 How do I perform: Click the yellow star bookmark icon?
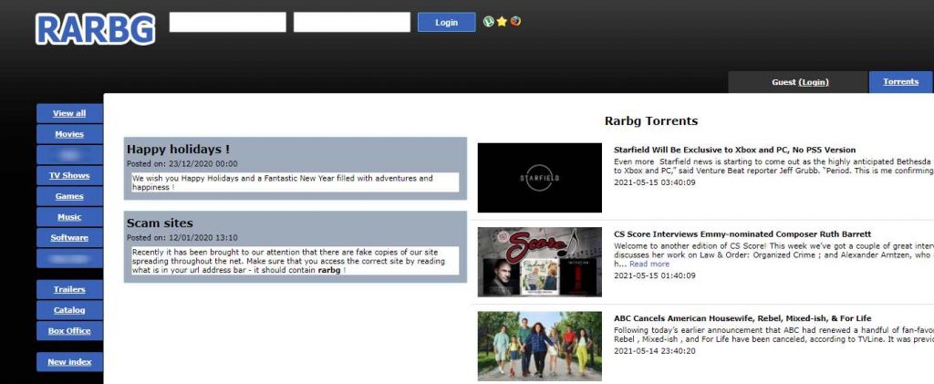(x=502, y=21)
